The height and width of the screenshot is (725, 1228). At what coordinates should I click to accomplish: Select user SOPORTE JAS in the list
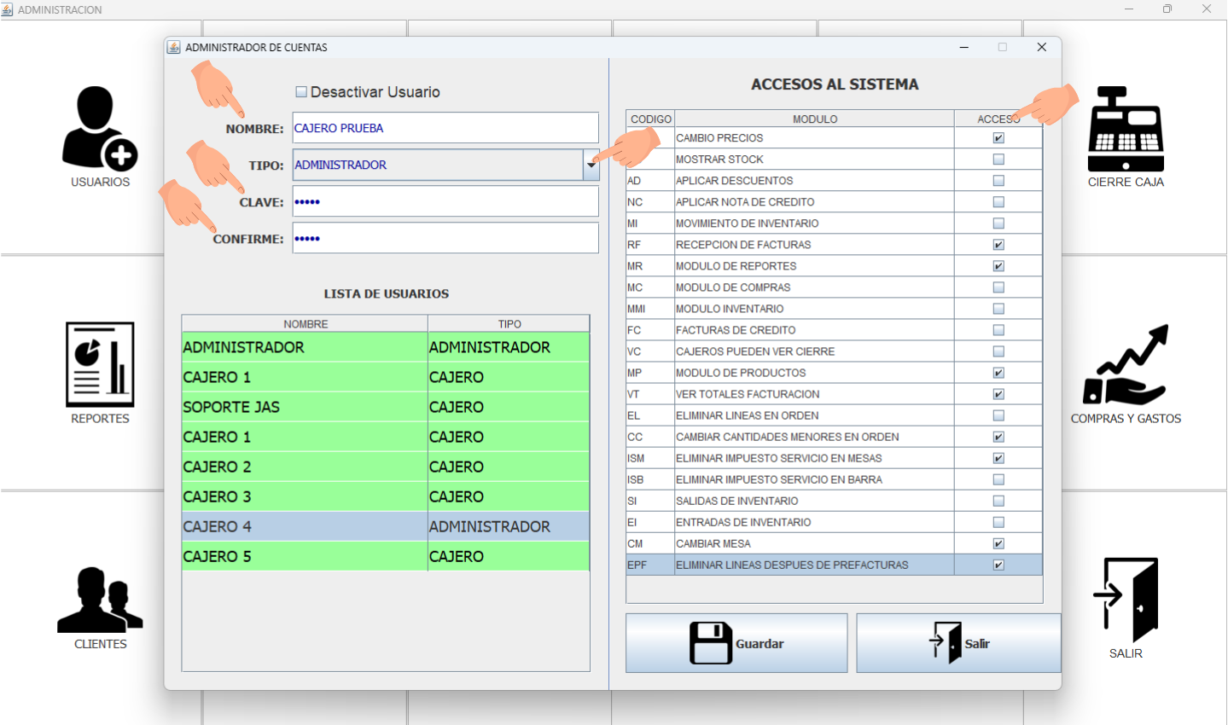[x=304, y=407]
